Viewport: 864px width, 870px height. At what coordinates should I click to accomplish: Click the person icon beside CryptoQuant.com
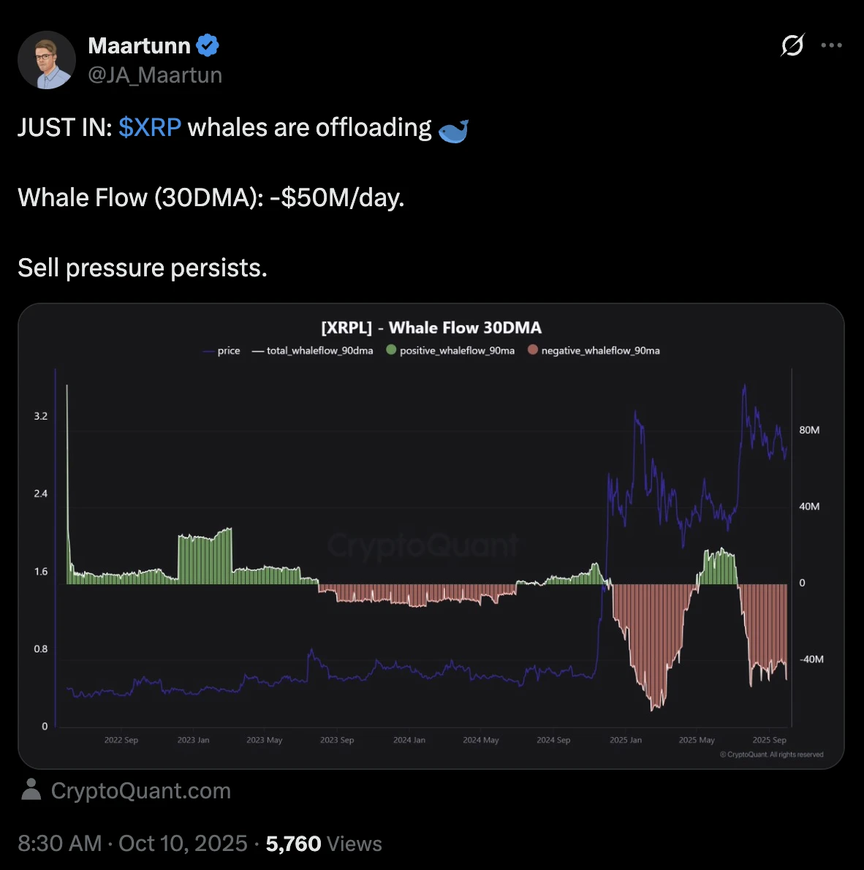point(31,790)
